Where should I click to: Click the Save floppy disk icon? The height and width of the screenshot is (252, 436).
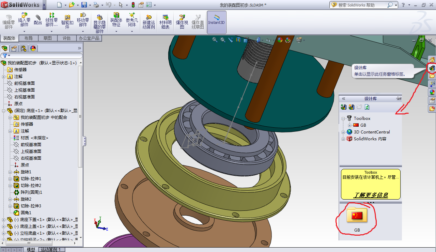84,5
